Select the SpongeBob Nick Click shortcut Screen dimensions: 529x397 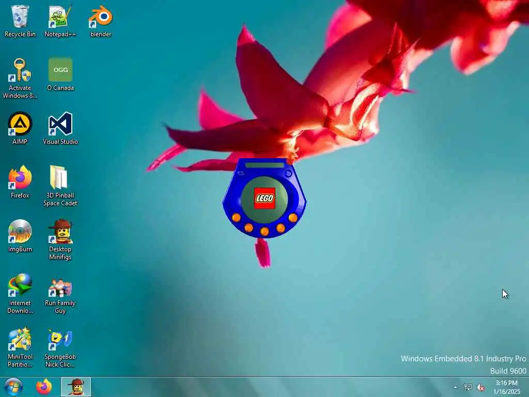coord(60,347)
